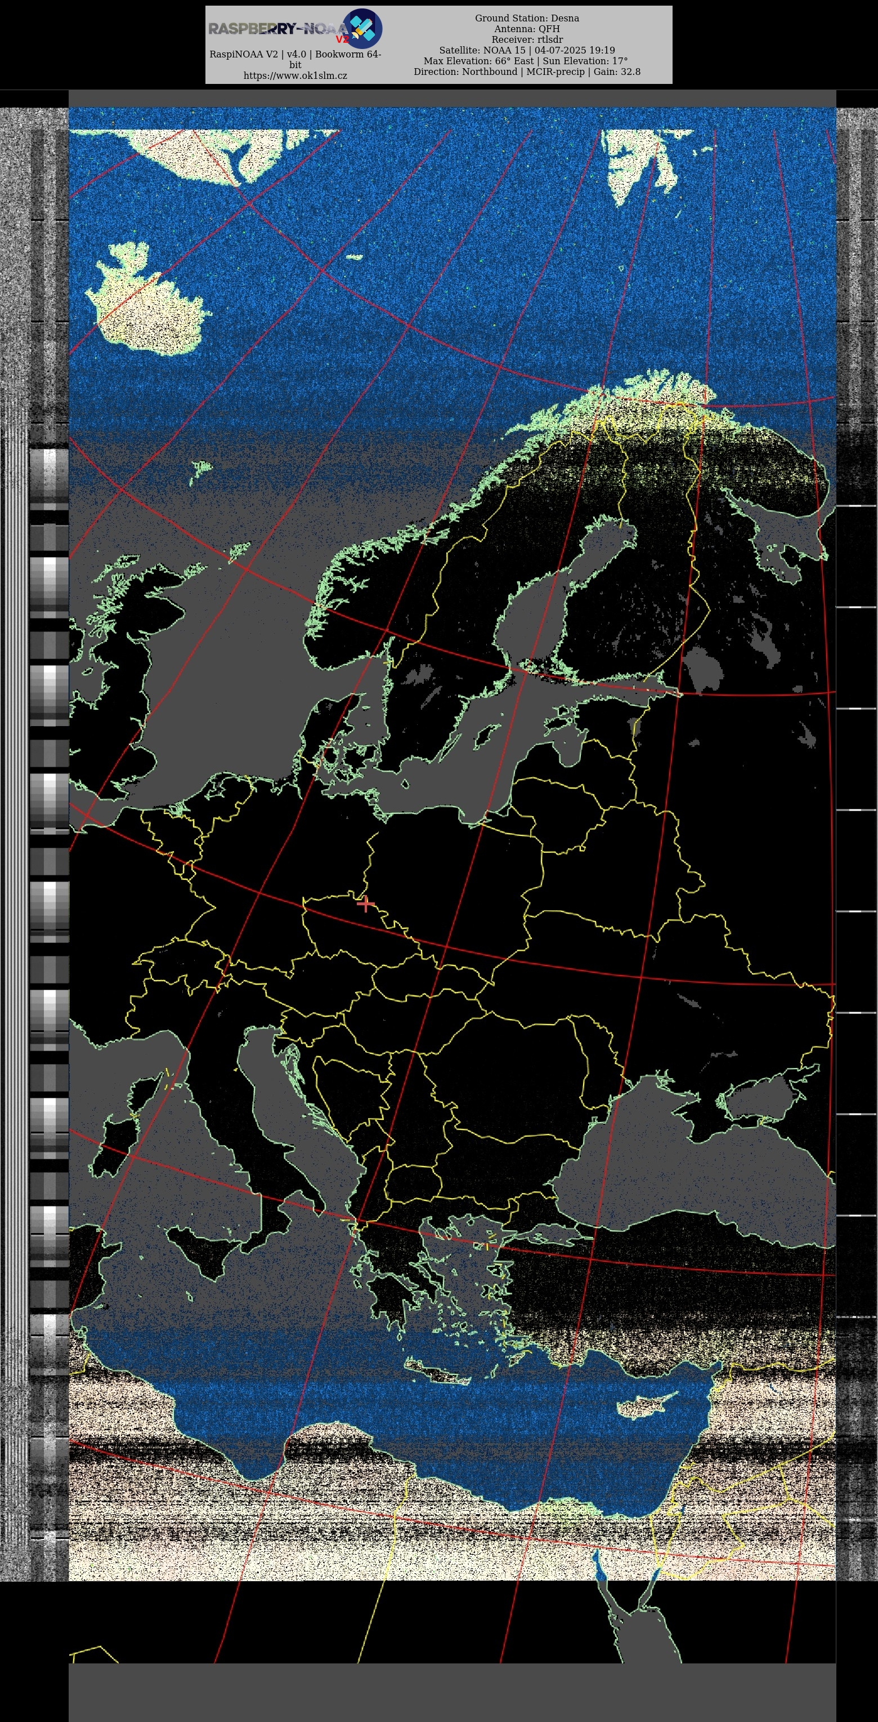Image resolution: width=878 pixels, height=1722 pixels.
Task: Click the 'MCIR-precip' enhancement label
Action: pos(556,72)
